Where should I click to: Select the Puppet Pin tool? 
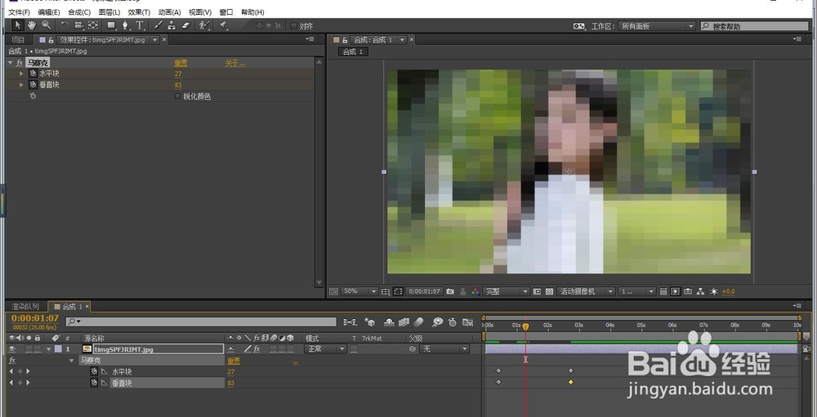[223, 25]
